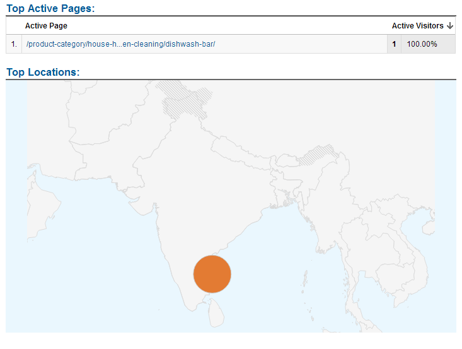Click Sri Lanka on the map
The image size is (462, 349).
click(217, 313)
